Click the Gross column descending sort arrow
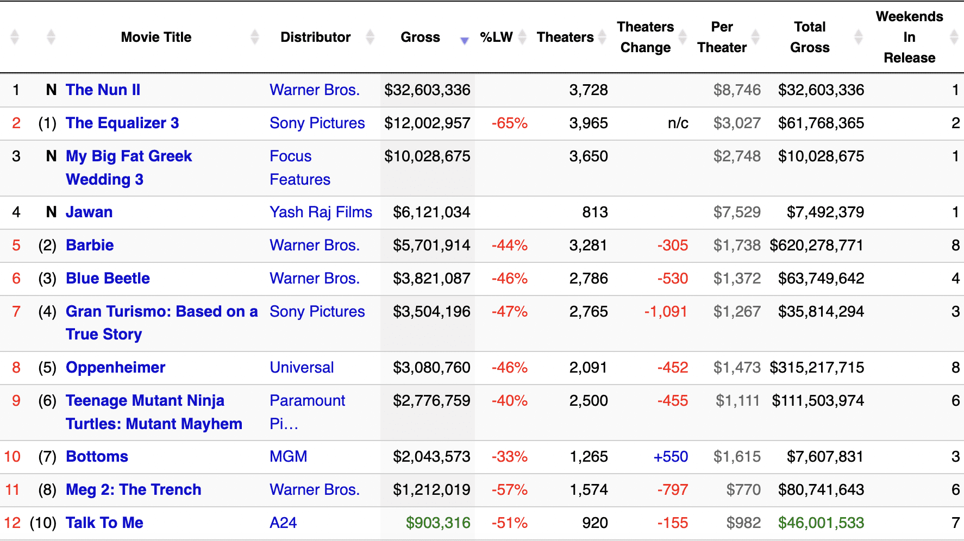The width and height of the screenshot is (964, 541). (464, 40)
